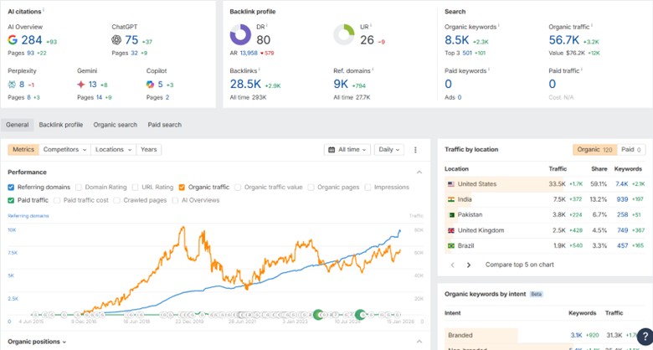Click the Gemini sparkle icon

pyautogui.click(x=80, y=85)
